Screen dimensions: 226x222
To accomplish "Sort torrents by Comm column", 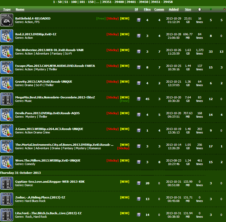I will (x=159, y=9).
